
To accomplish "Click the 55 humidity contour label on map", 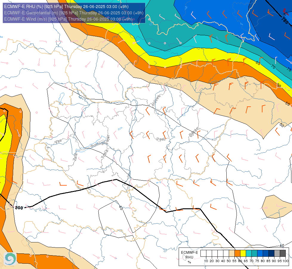I will point(288,104).
